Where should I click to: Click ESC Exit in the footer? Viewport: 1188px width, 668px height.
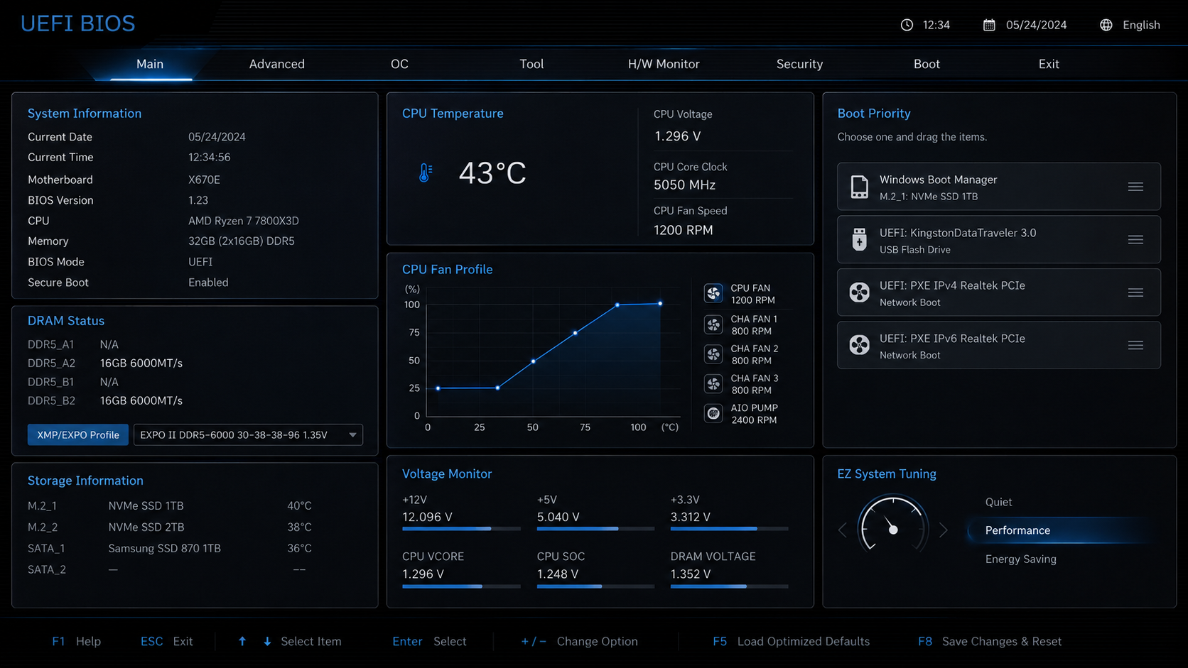(x=166, y=641)
